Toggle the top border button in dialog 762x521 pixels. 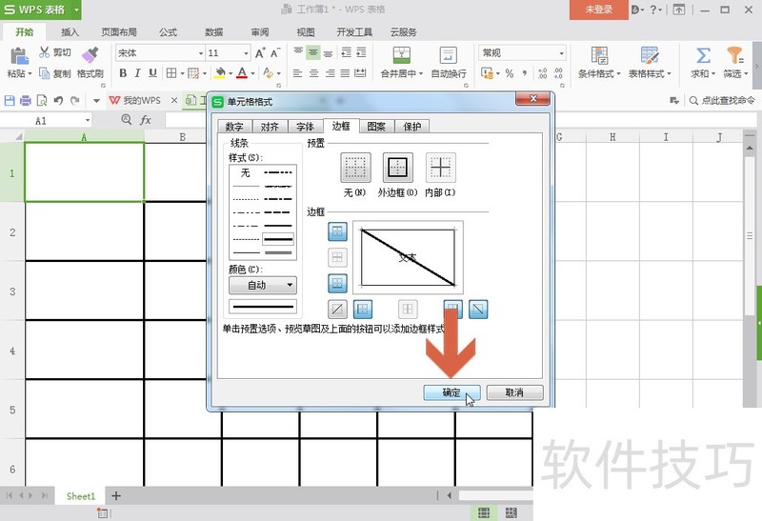pos(338,231)
